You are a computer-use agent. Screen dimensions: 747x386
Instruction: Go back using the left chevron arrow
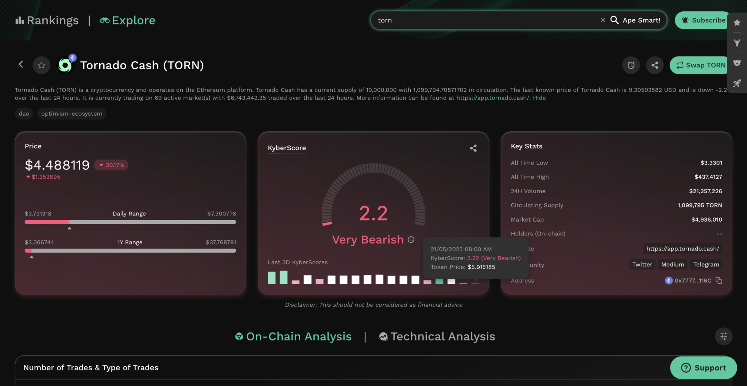point(21,65)
